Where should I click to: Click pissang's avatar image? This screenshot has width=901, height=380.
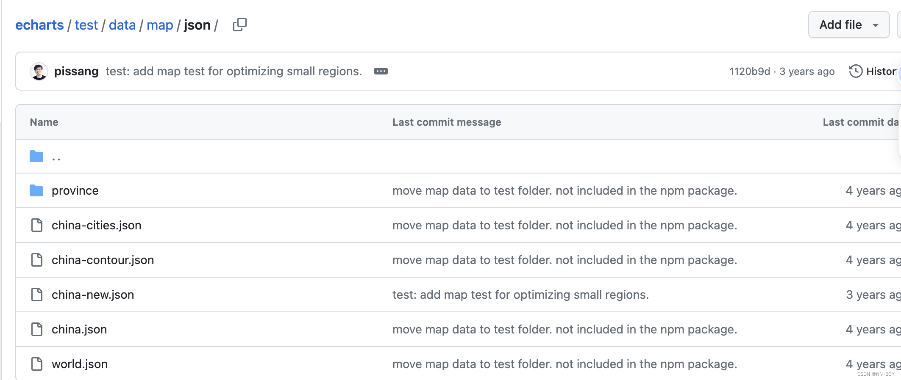39,71
